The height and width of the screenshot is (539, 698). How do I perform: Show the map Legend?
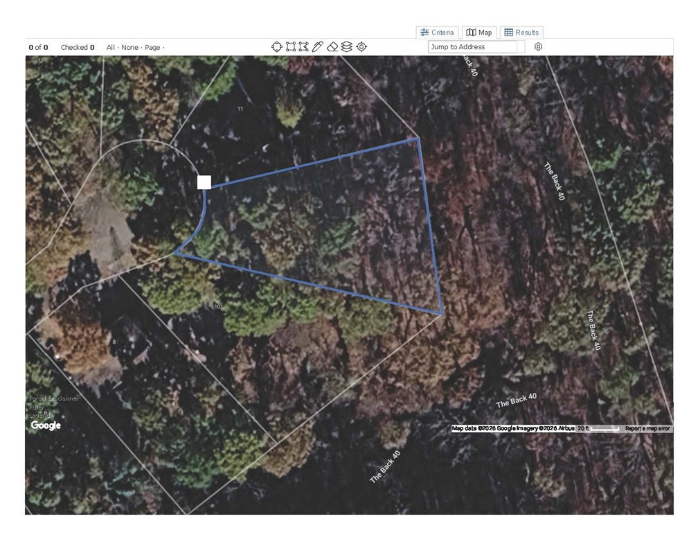[39, 415]
